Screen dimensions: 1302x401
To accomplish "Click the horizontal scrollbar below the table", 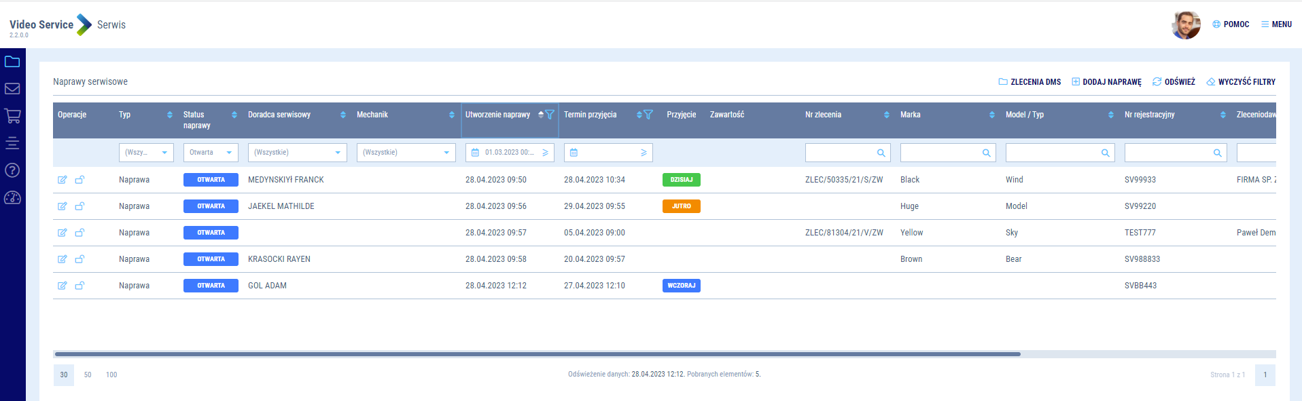I will coord(537,354).
